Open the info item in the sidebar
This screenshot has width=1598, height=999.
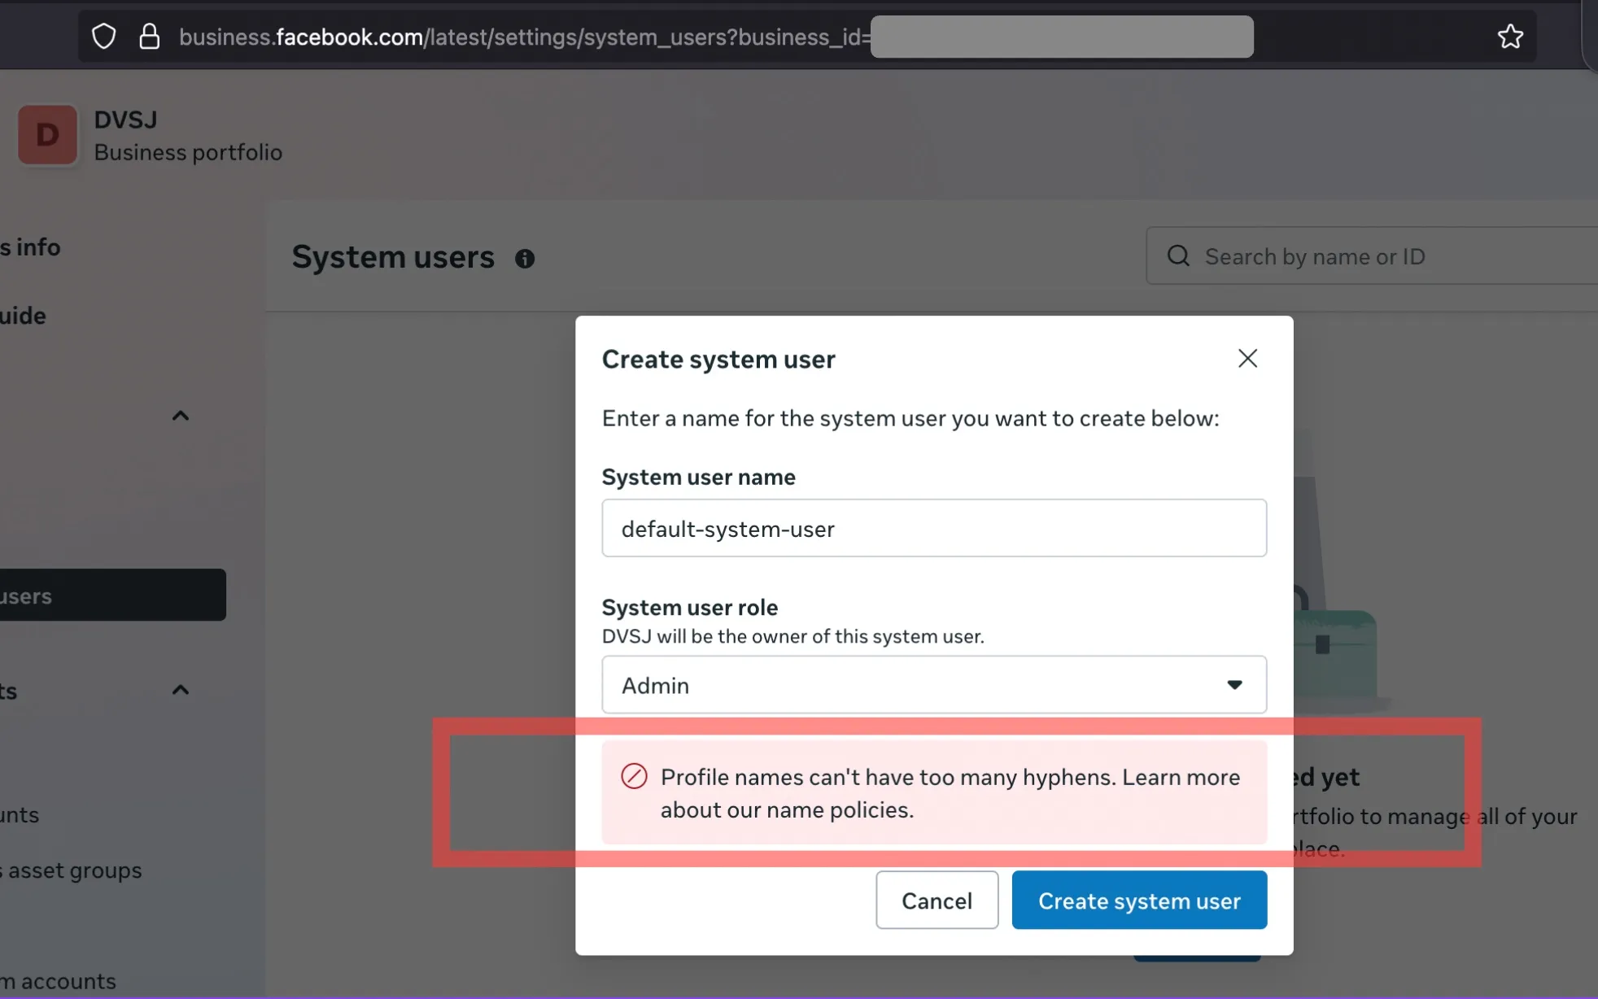point(31,247)
